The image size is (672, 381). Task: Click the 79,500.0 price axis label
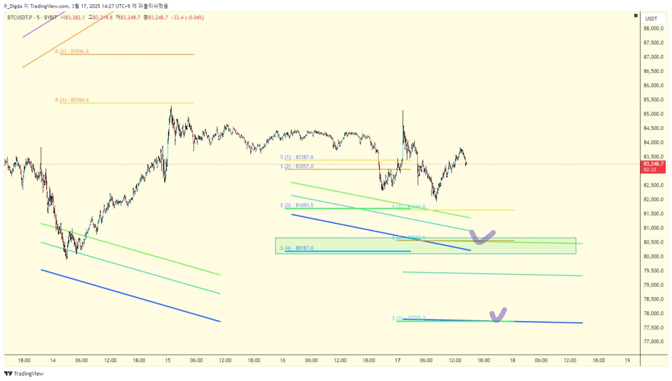click(654, 271)
